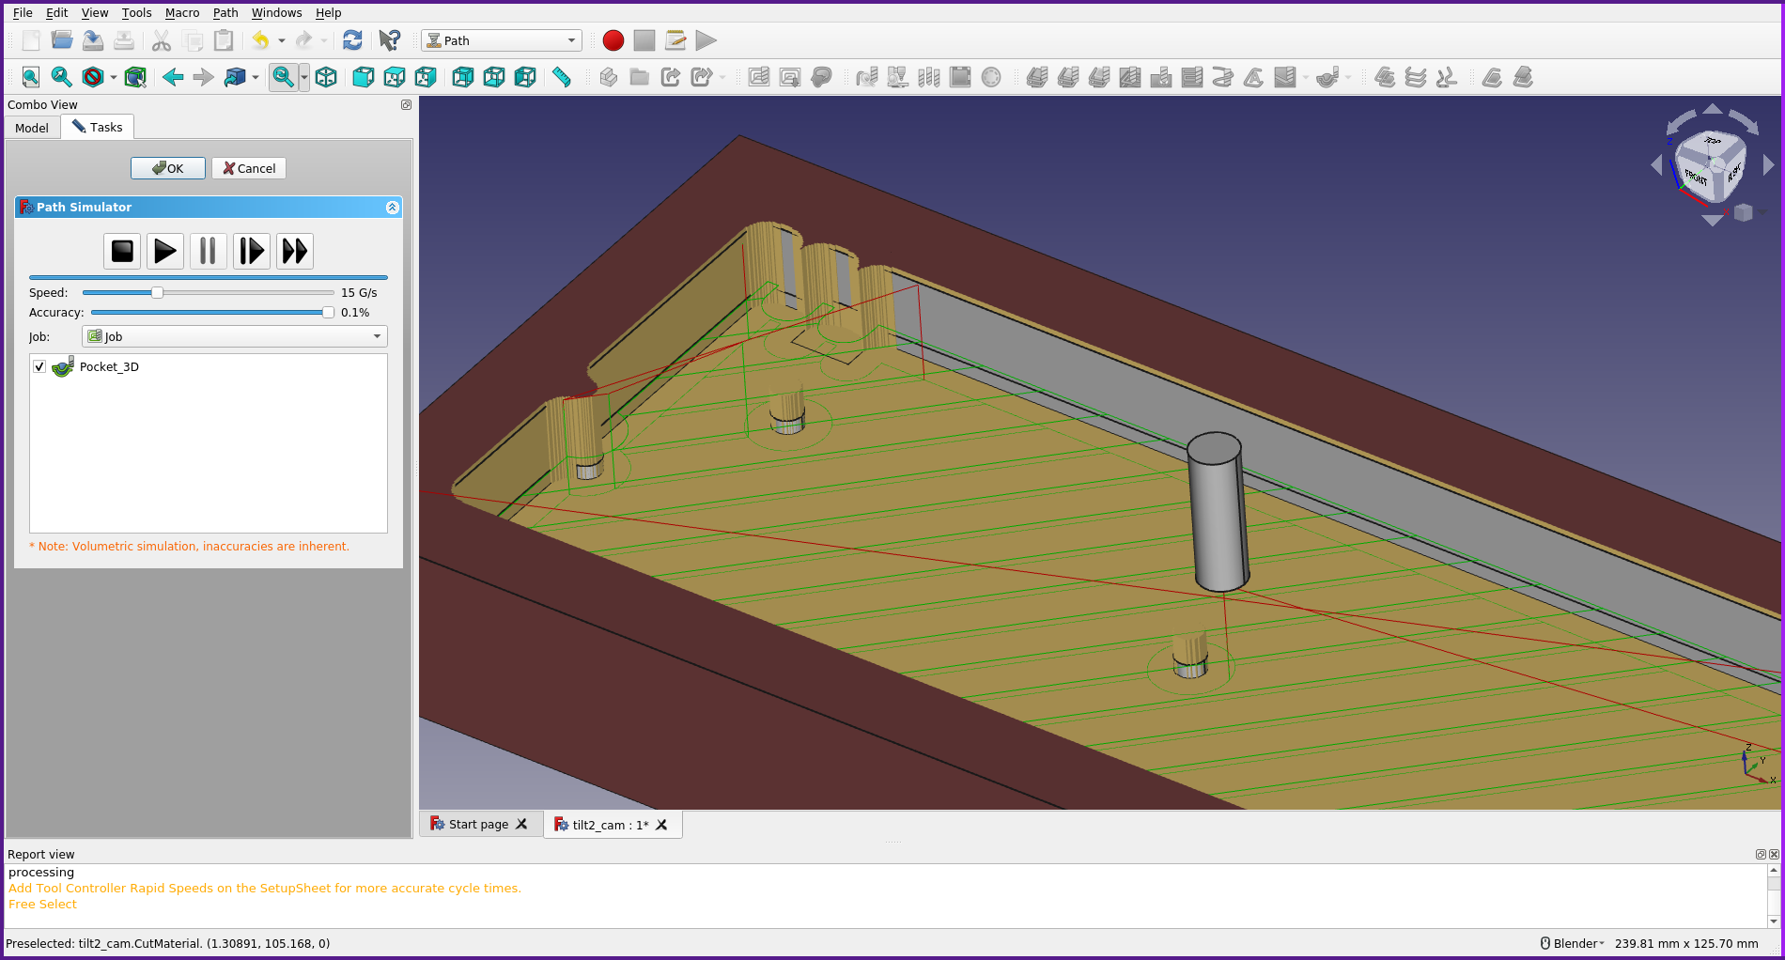
Task: Switch to Top view cube icon
Action: tap(395, 77)
